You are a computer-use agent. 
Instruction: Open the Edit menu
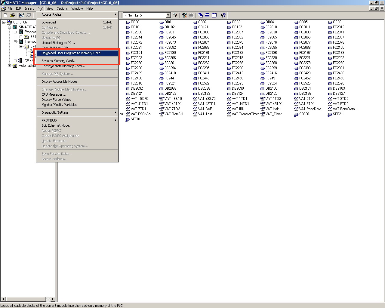19,8
